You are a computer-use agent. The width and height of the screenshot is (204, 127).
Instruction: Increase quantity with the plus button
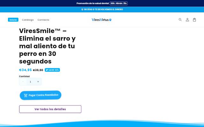point(38,82)
